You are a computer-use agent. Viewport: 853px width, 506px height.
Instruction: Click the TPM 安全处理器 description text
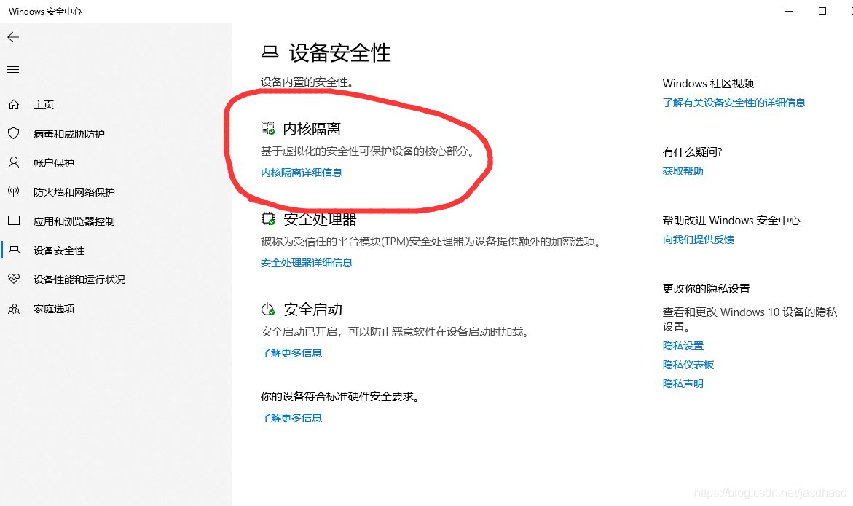pyautogui.click(x=431, y=241)
